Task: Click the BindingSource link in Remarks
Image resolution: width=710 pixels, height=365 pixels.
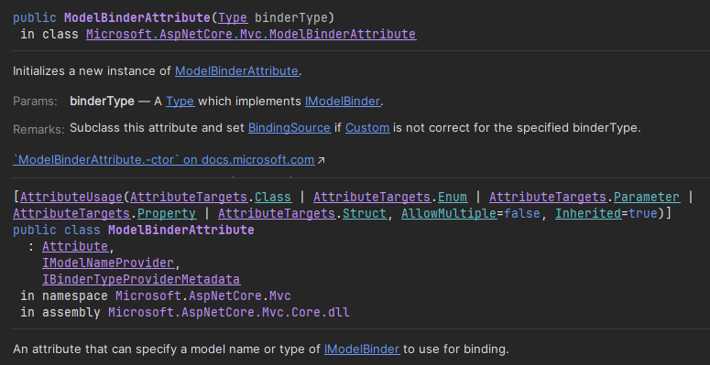Action: (x=289, y=127)
